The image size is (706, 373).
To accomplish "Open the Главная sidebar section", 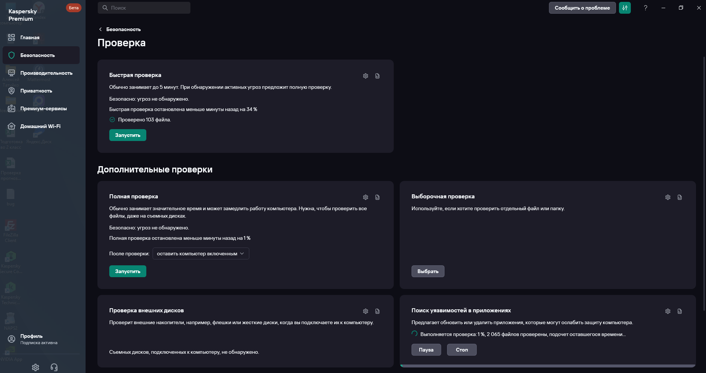I will pos(30,37).
